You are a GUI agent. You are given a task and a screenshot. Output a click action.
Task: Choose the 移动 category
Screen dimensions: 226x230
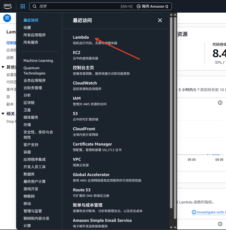pos(27,203)
